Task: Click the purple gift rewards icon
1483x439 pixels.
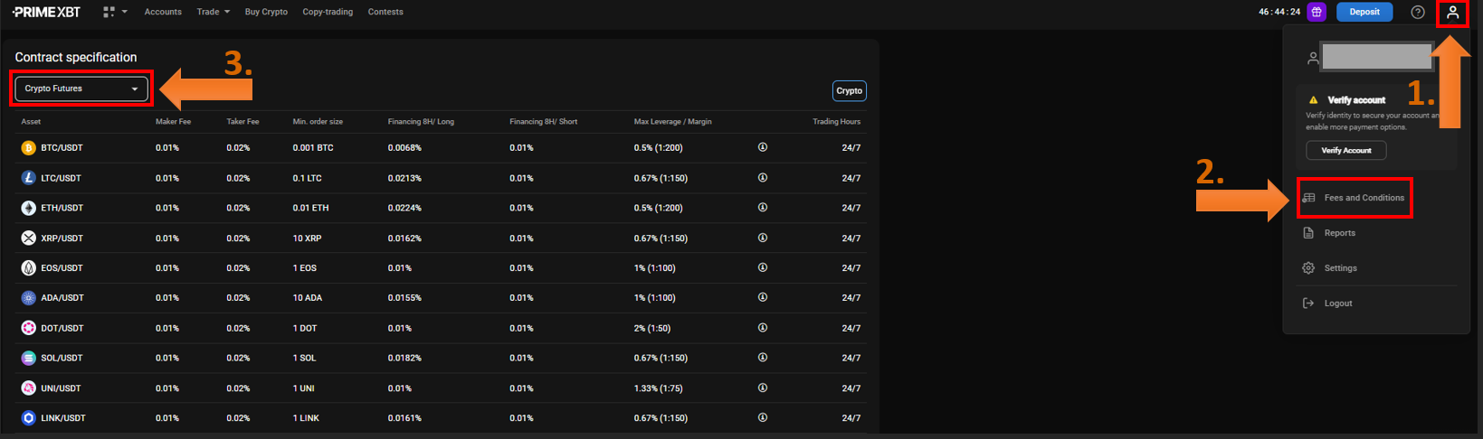Action: [1317, 12]
